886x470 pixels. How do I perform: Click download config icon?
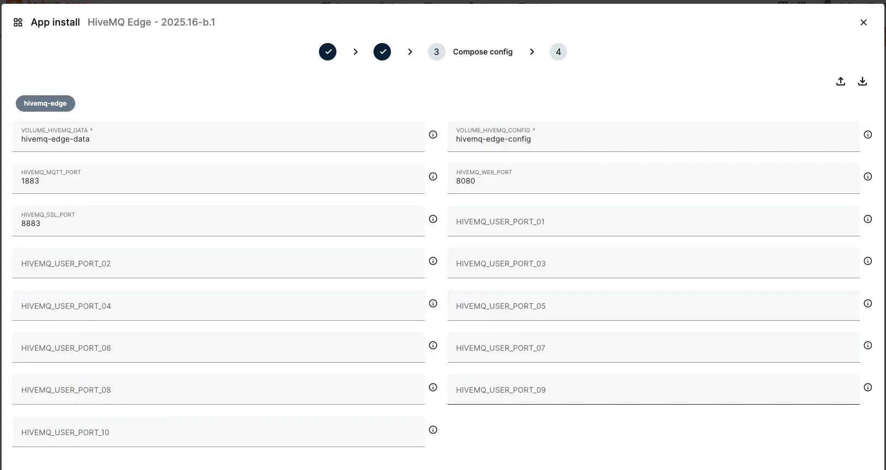863,81
